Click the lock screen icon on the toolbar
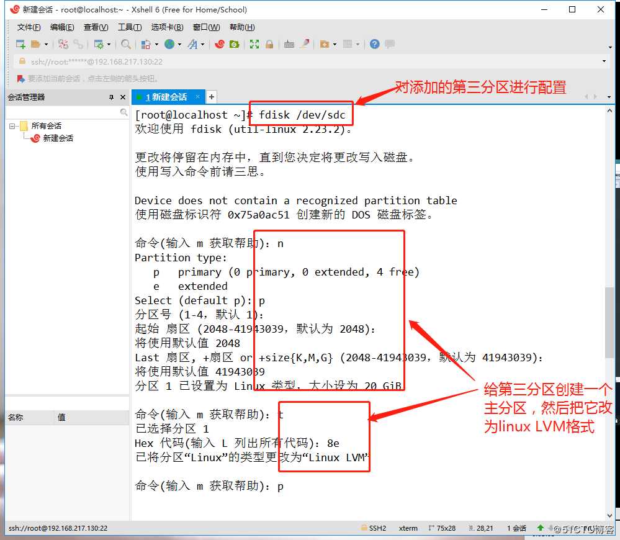Image resolution: width=620 pixels, height=540 pixels. coord(268,45)
